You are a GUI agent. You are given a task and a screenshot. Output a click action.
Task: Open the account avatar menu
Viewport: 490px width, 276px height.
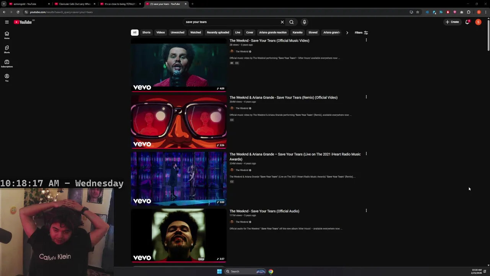coord(478,22)
